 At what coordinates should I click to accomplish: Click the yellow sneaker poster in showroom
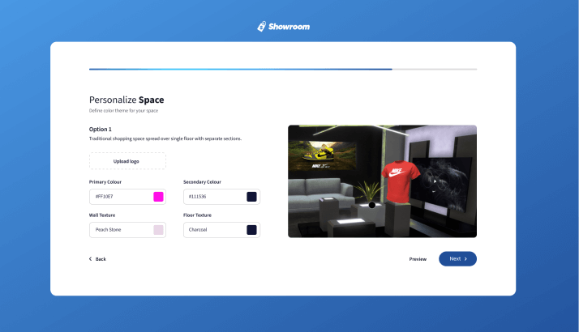tap(324, 155)
